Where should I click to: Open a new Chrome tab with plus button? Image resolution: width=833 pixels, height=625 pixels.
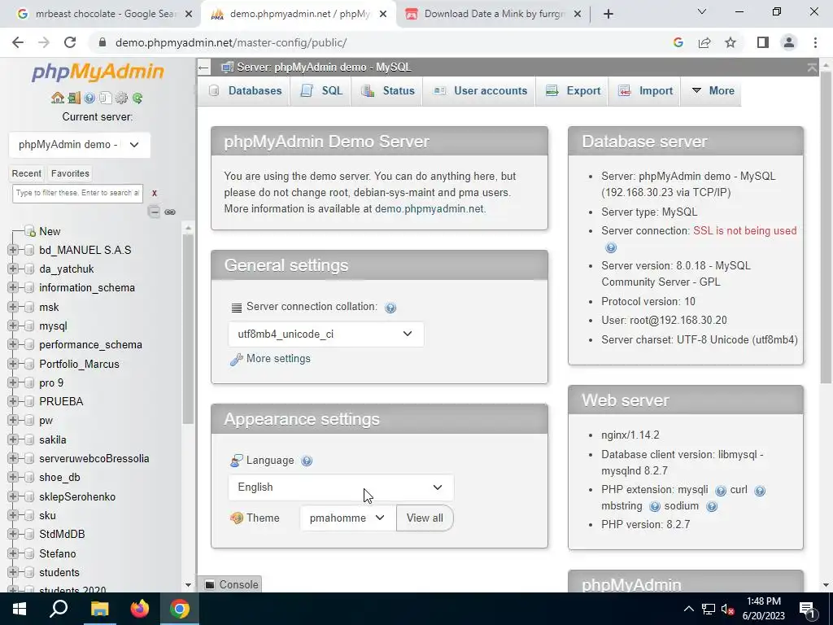point(608,14)
